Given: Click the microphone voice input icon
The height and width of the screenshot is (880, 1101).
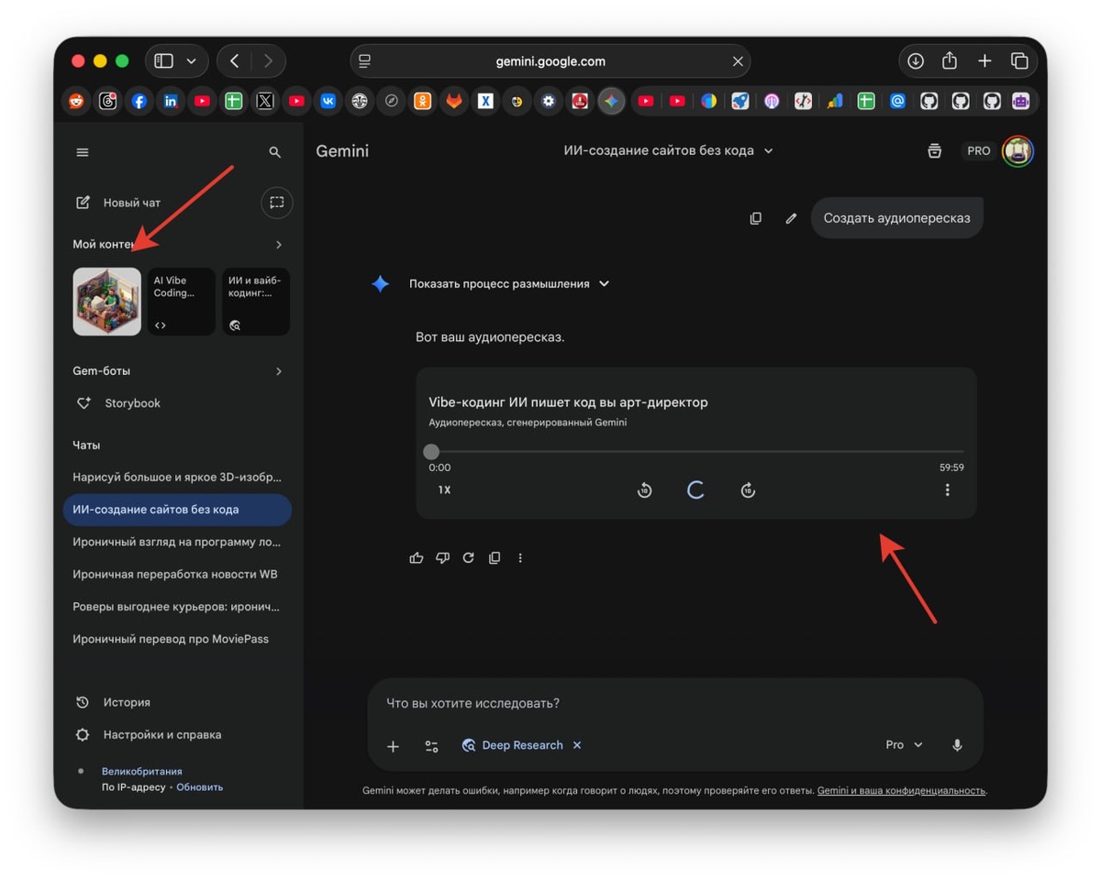Looking at the screenshot, I should (x=957, y=745).
